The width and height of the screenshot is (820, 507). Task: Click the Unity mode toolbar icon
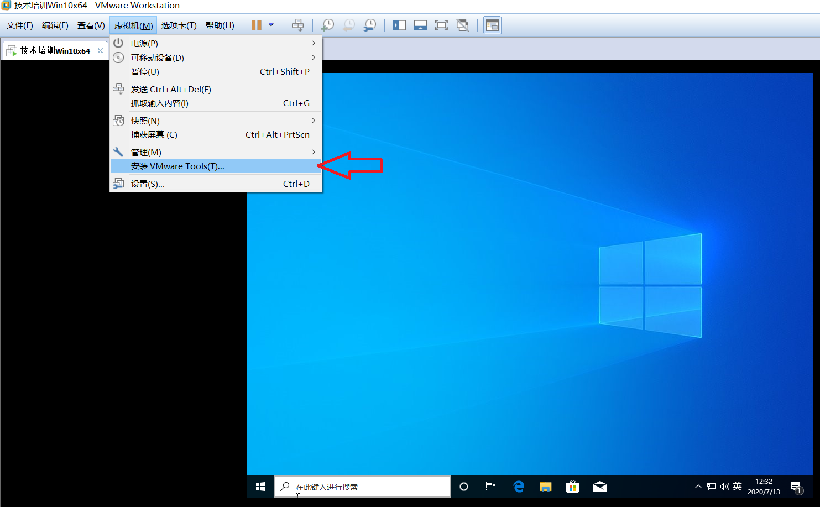coord(462,25)
